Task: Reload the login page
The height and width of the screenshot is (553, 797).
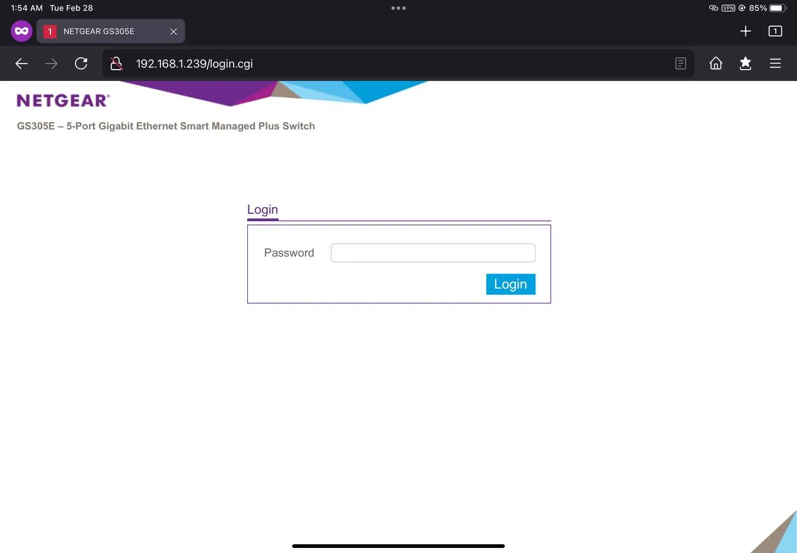Action: click(81, 63)
